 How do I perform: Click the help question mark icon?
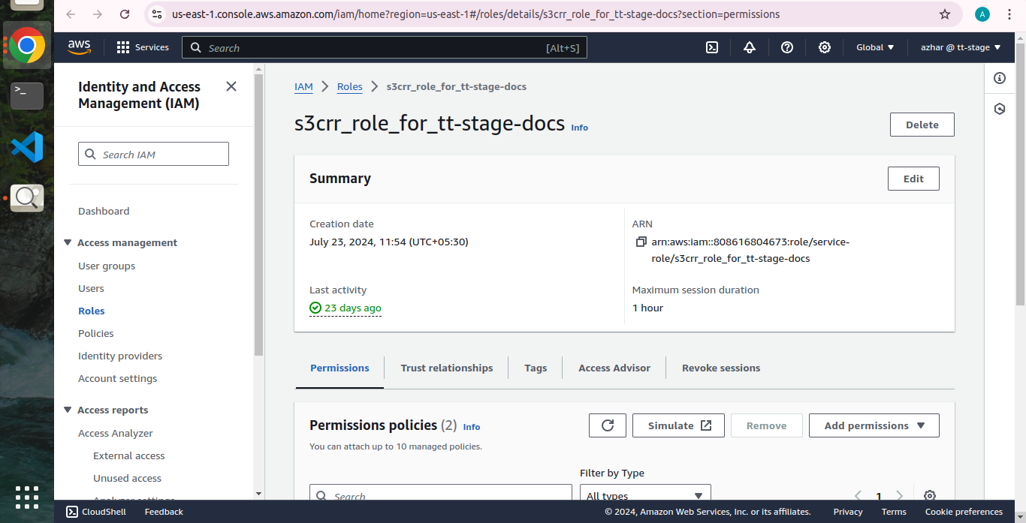(x=787, y=47)
